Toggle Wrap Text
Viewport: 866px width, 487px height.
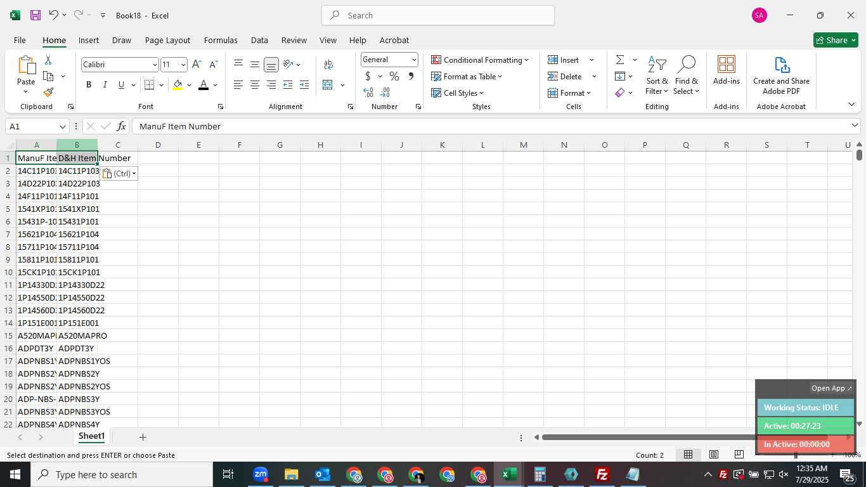[x=328, y=65]
